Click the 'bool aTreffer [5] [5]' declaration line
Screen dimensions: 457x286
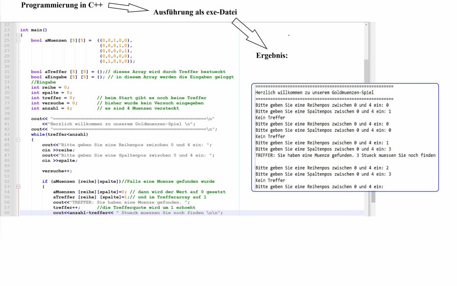point(128,72)
